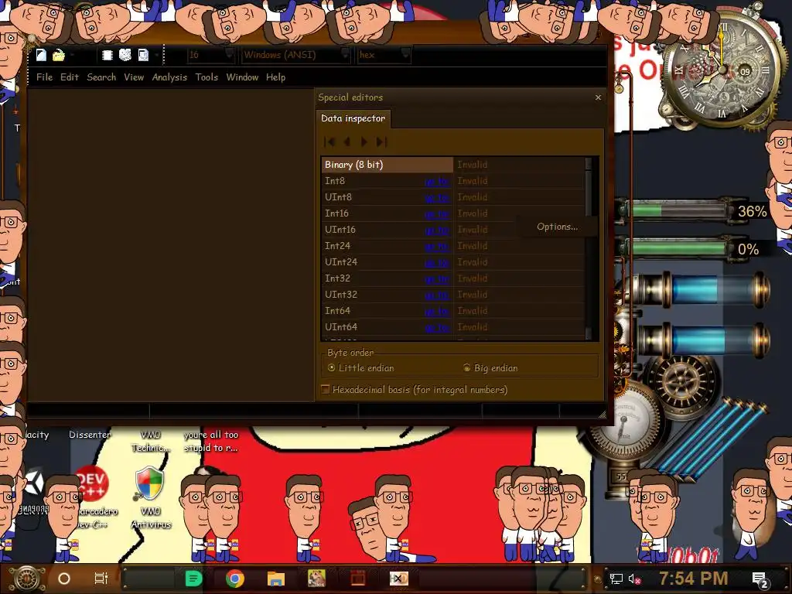Image resolution: width=792 pixels, height=594 pixels.
Task: Open the File menu
Action: tap(44, 77)
